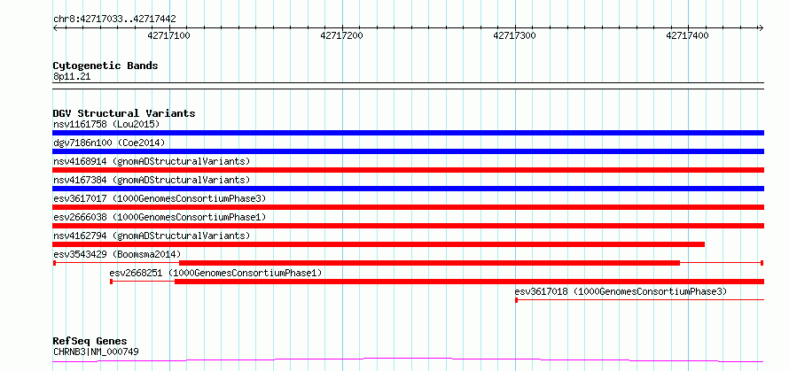Select the blue bar under dgv7186n100

[x=408, y=151]
